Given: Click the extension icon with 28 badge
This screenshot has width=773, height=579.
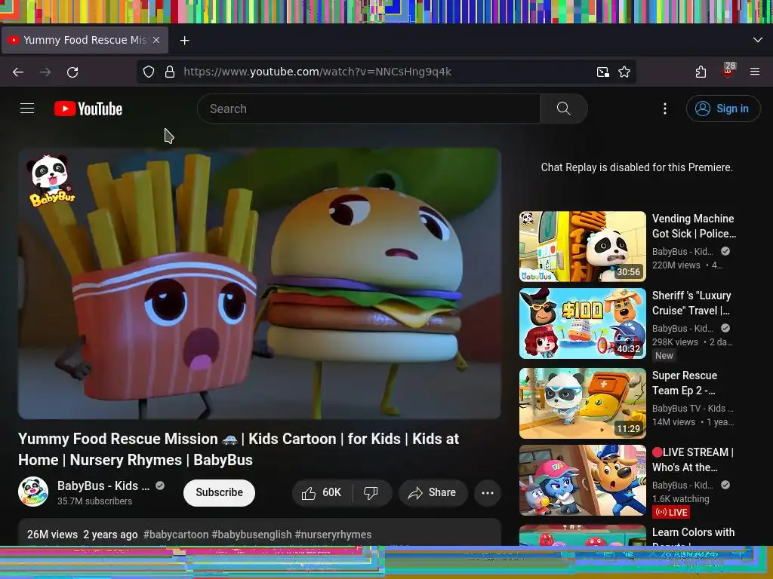Looking at the screenshot, I should pos(728,71).
